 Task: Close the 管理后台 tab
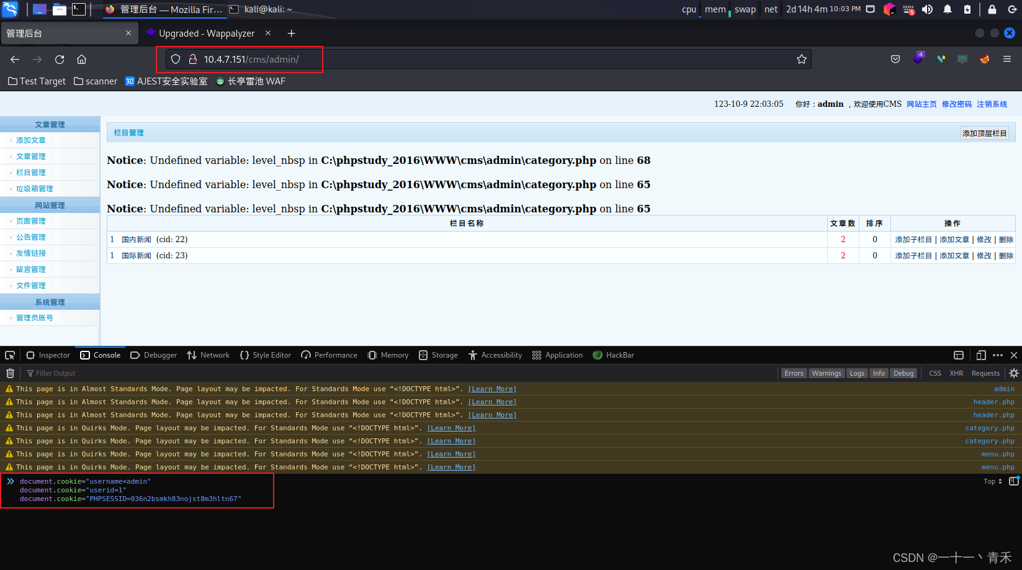[x=128, y=33]
